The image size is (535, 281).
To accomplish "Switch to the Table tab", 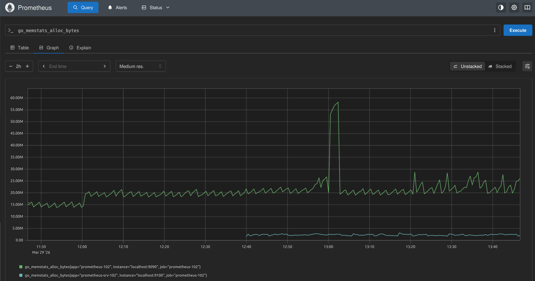I will [20, 48].
